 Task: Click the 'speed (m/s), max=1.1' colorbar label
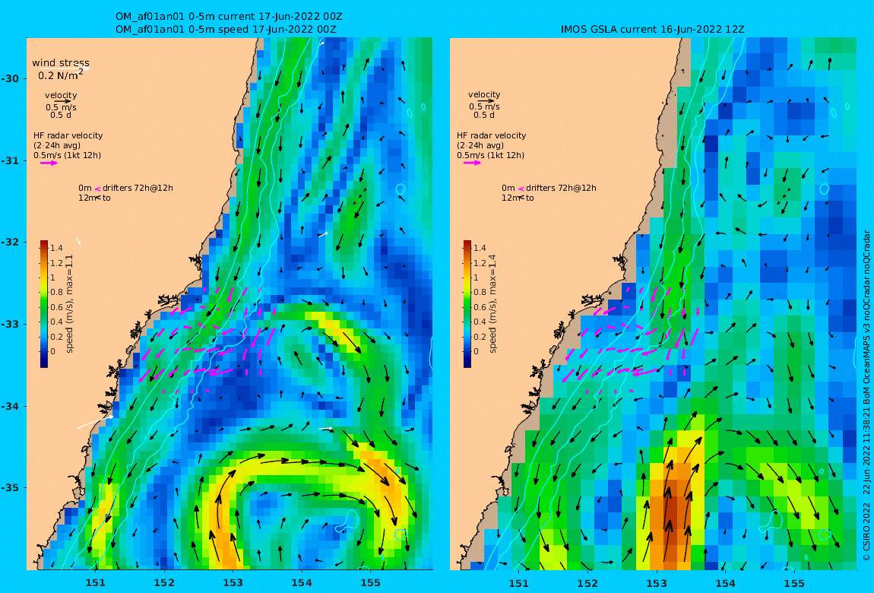tap(70, 304)
